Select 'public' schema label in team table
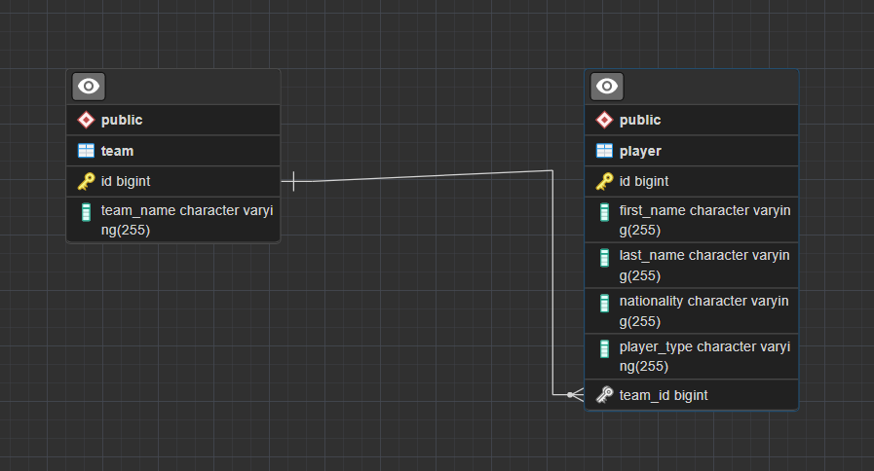The height and width of the screenshot is (471, 874). point(122,120)
